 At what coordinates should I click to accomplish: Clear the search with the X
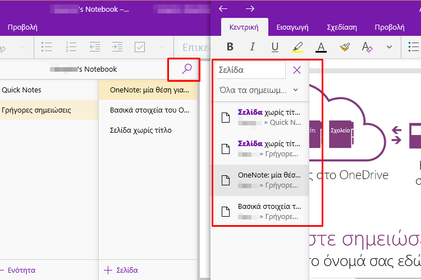pyautogui.click(x=297, y=70)
